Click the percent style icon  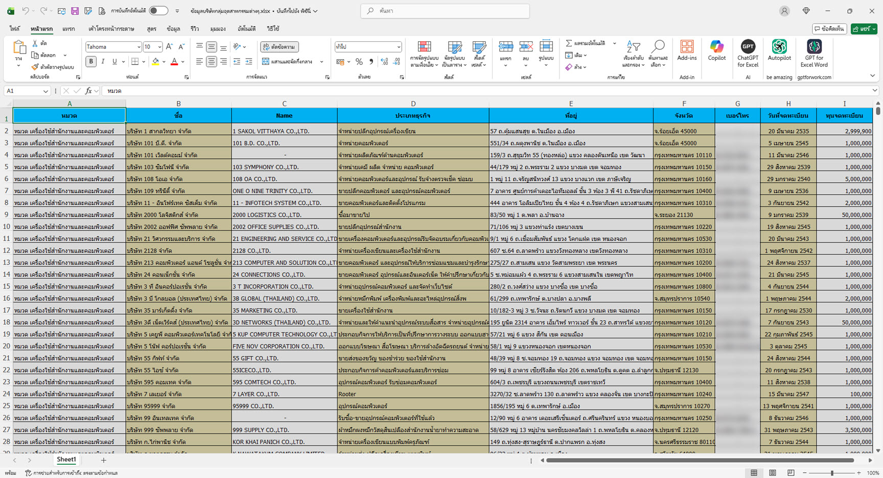point(359,62)
